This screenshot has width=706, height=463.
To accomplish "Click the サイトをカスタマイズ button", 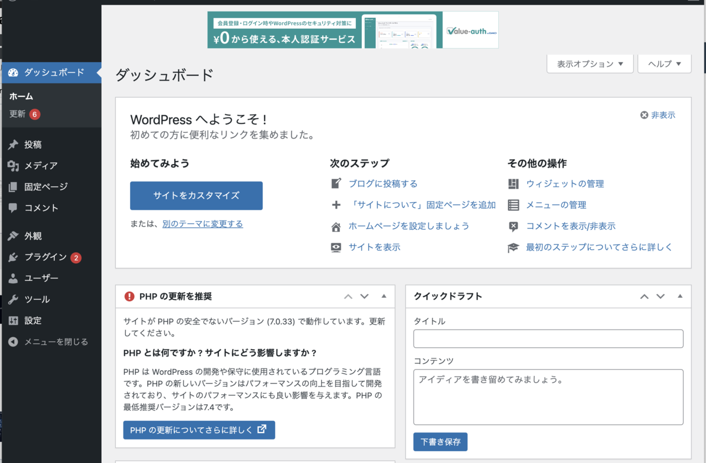I will pos(196,196).
